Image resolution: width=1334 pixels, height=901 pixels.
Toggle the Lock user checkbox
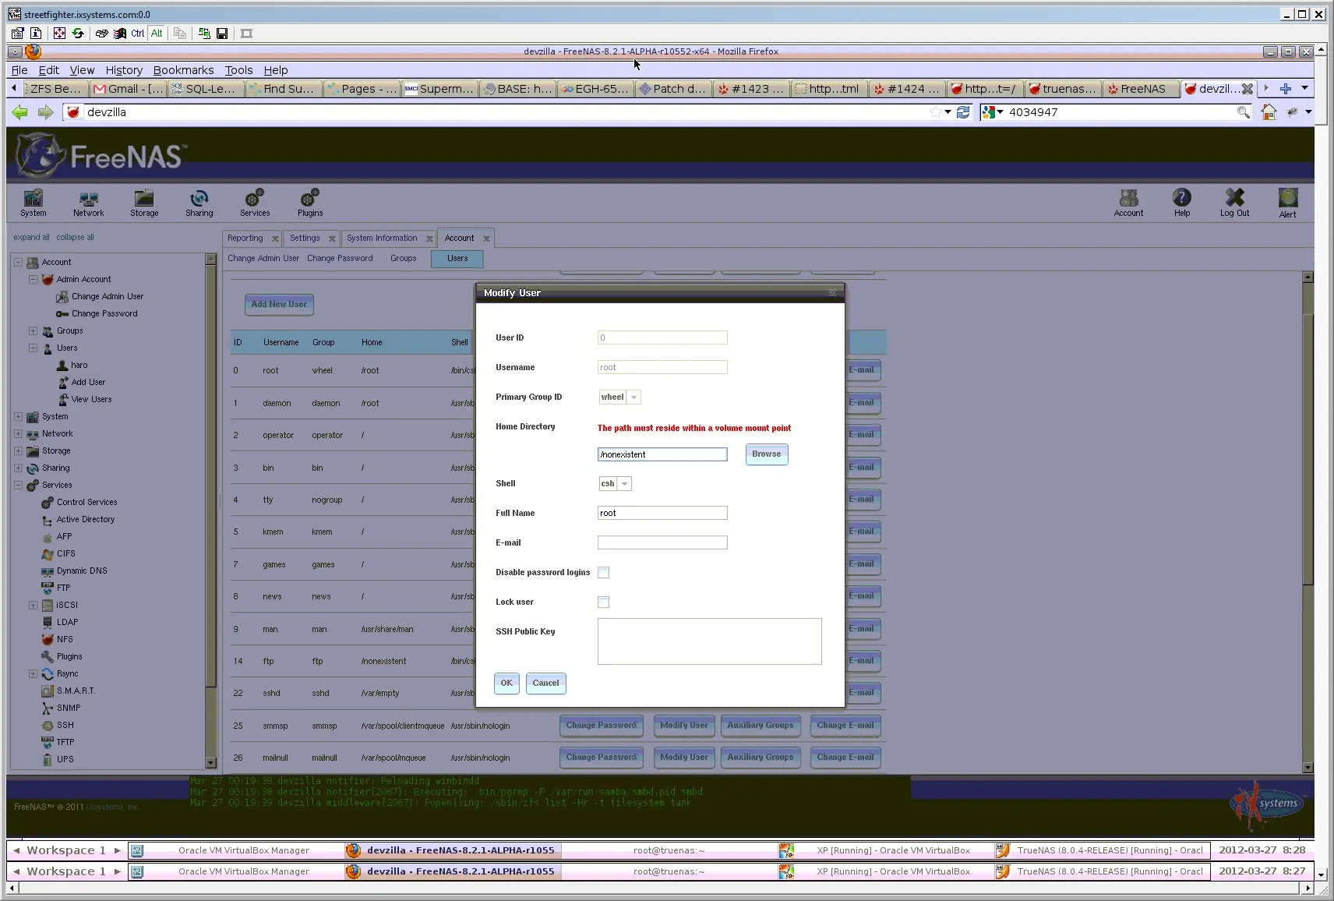603,602
